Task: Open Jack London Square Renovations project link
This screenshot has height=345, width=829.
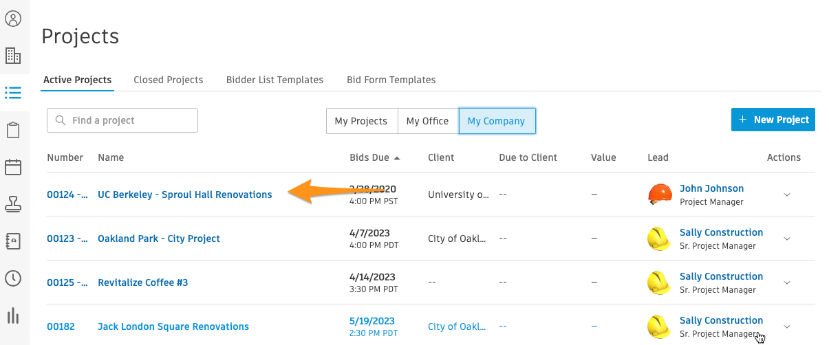Action: [x=173, y=326]
